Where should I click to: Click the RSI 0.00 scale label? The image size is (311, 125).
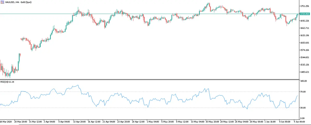tap(303, 118)
